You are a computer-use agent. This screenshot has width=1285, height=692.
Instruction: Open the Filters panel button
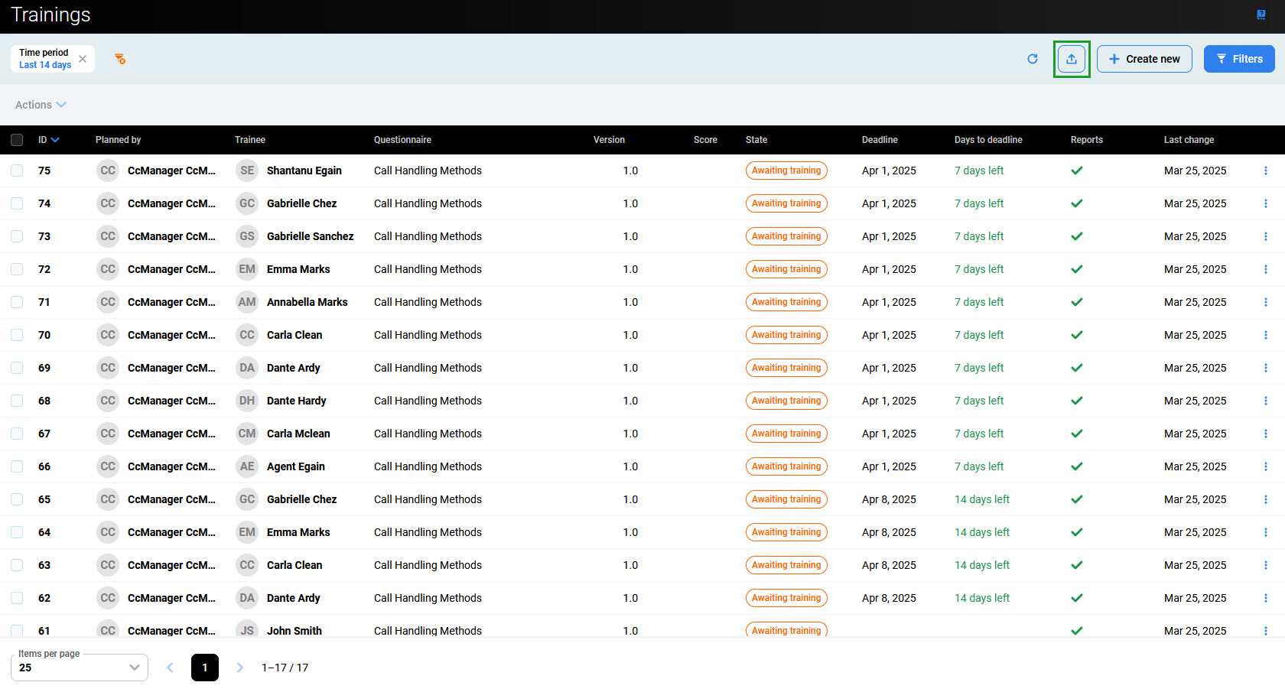click(x=1239, y=59)
